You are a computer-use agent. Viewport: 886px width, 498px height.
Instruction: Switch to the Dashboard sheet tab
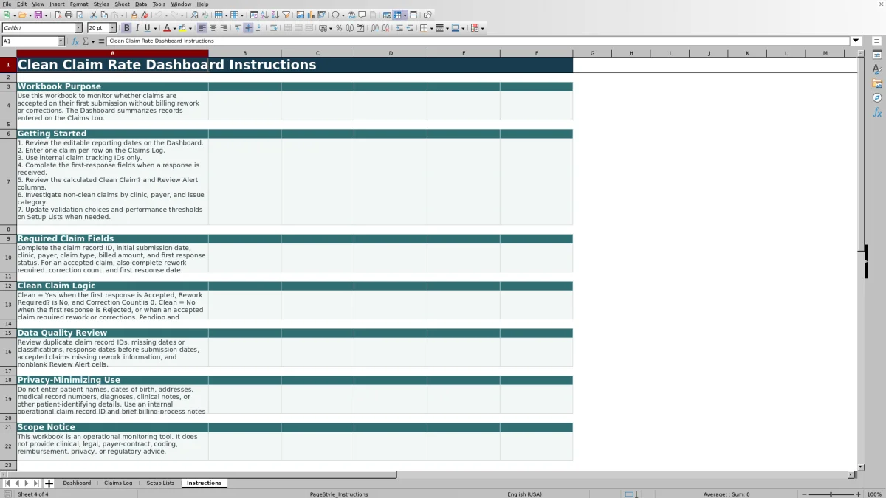pyautogui.click(x=77, y=483)
